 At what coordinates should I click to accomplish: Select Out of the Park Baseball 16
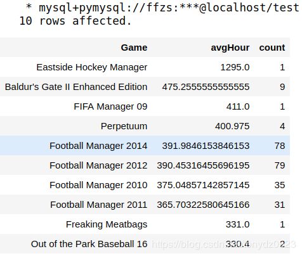89,244
